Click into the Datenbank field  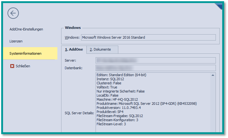point(155,68)
